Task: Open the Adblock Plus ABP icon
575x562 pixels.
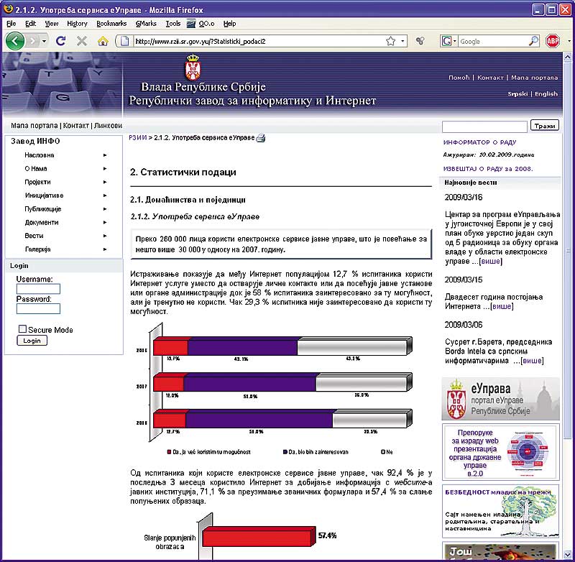Action: point(553,41)
